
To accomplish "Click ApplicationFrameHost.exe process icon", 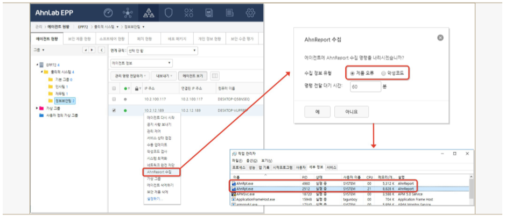I will 234,199.
